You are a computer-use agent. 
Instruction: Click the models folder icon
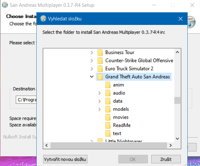coord(108,109)
